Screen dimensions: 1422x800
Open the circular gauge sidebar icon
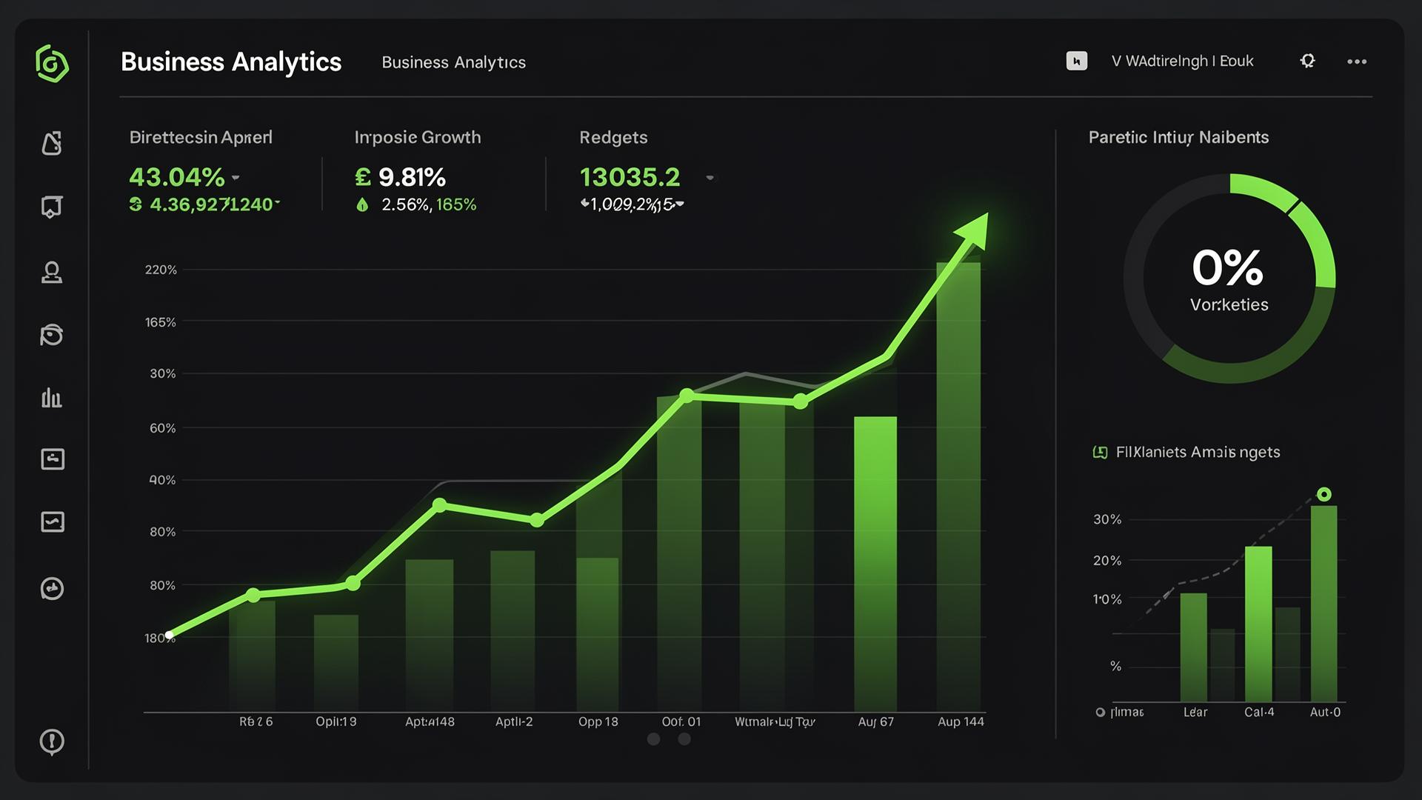52,589
